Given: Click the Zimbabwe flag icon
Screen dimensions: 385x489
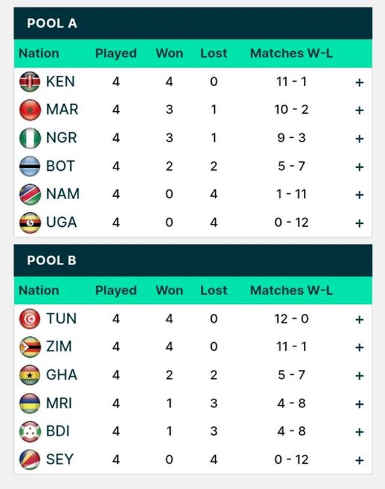Looking at the screenshot, I should 29,347.
